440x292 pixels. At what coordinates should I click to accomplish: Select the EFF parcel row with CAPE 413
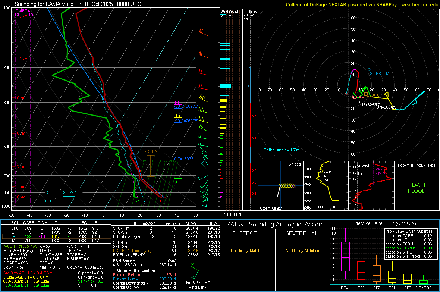tap(56, 232)
